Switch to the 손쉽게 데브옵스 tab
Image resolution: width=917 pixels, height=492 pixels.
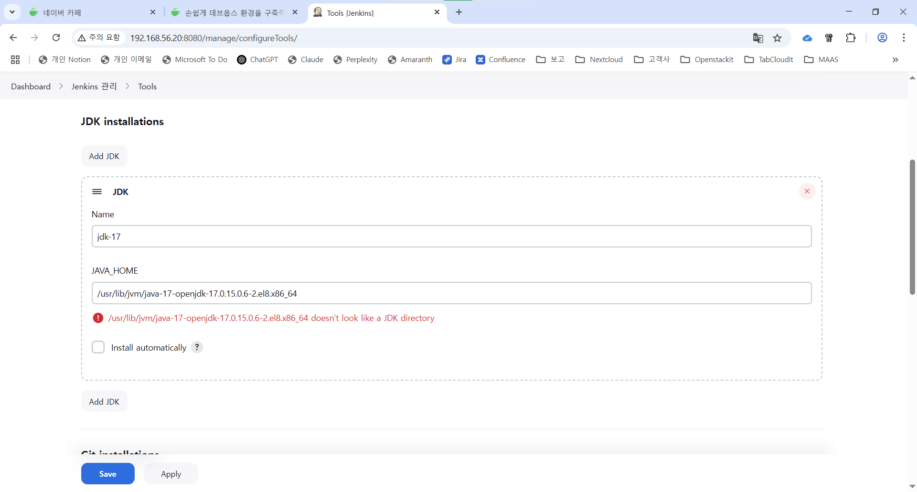(x=234, y=12)
